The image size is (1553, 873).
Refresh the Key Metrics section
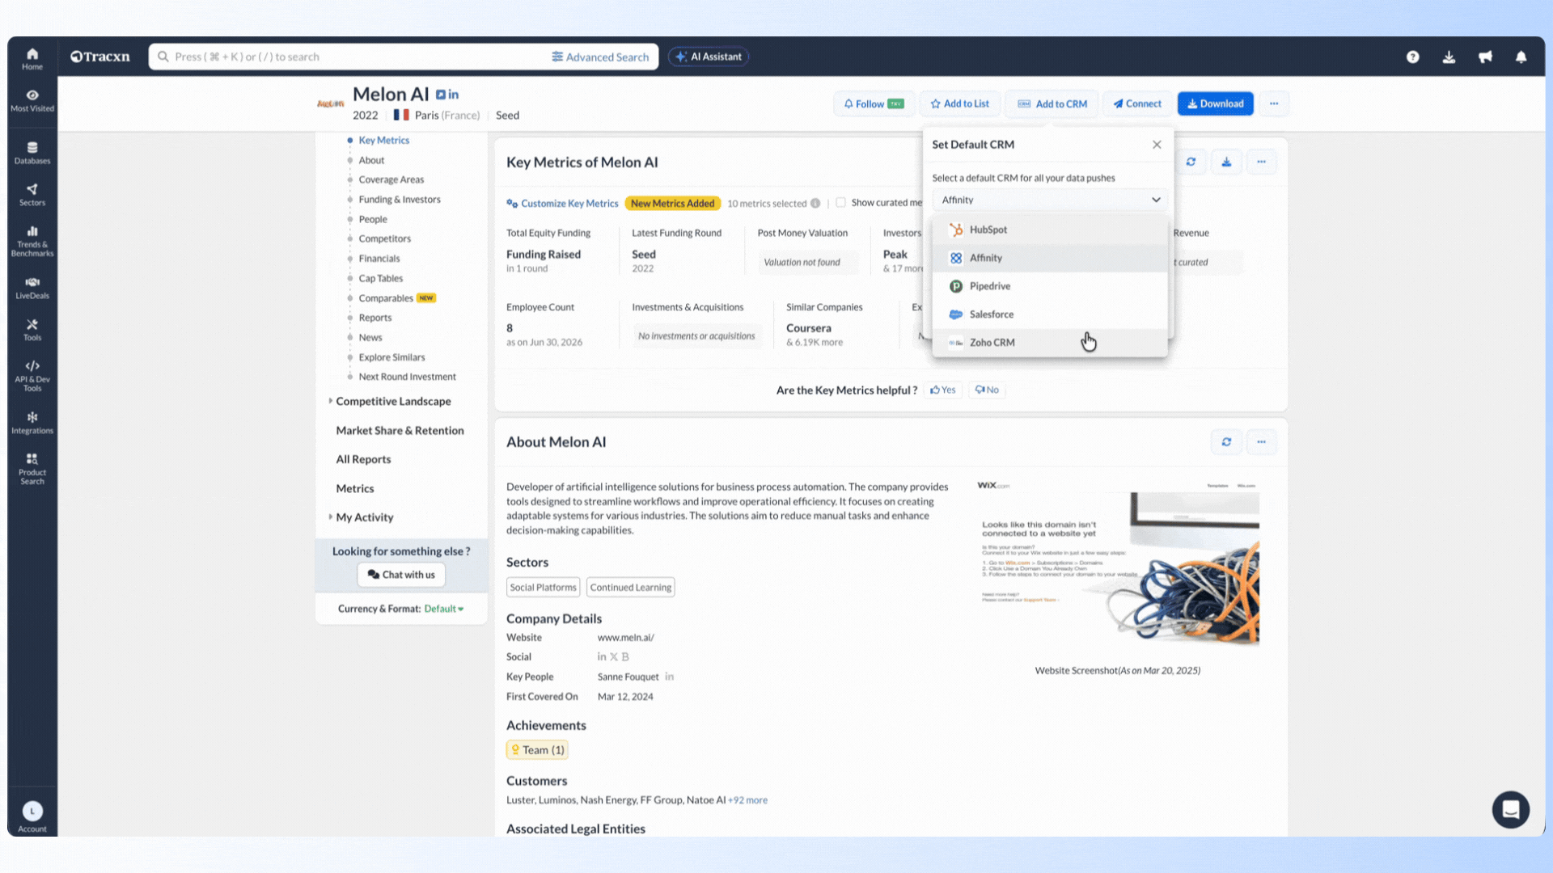[x=1191, y=162]
